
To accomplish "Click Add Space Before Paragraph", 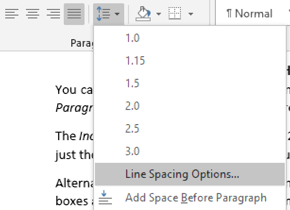I will click(196, 197).
